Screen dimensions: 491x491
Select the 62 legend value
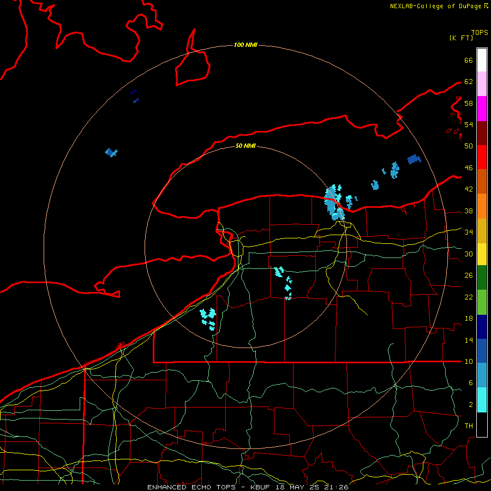tap(469, 82)
